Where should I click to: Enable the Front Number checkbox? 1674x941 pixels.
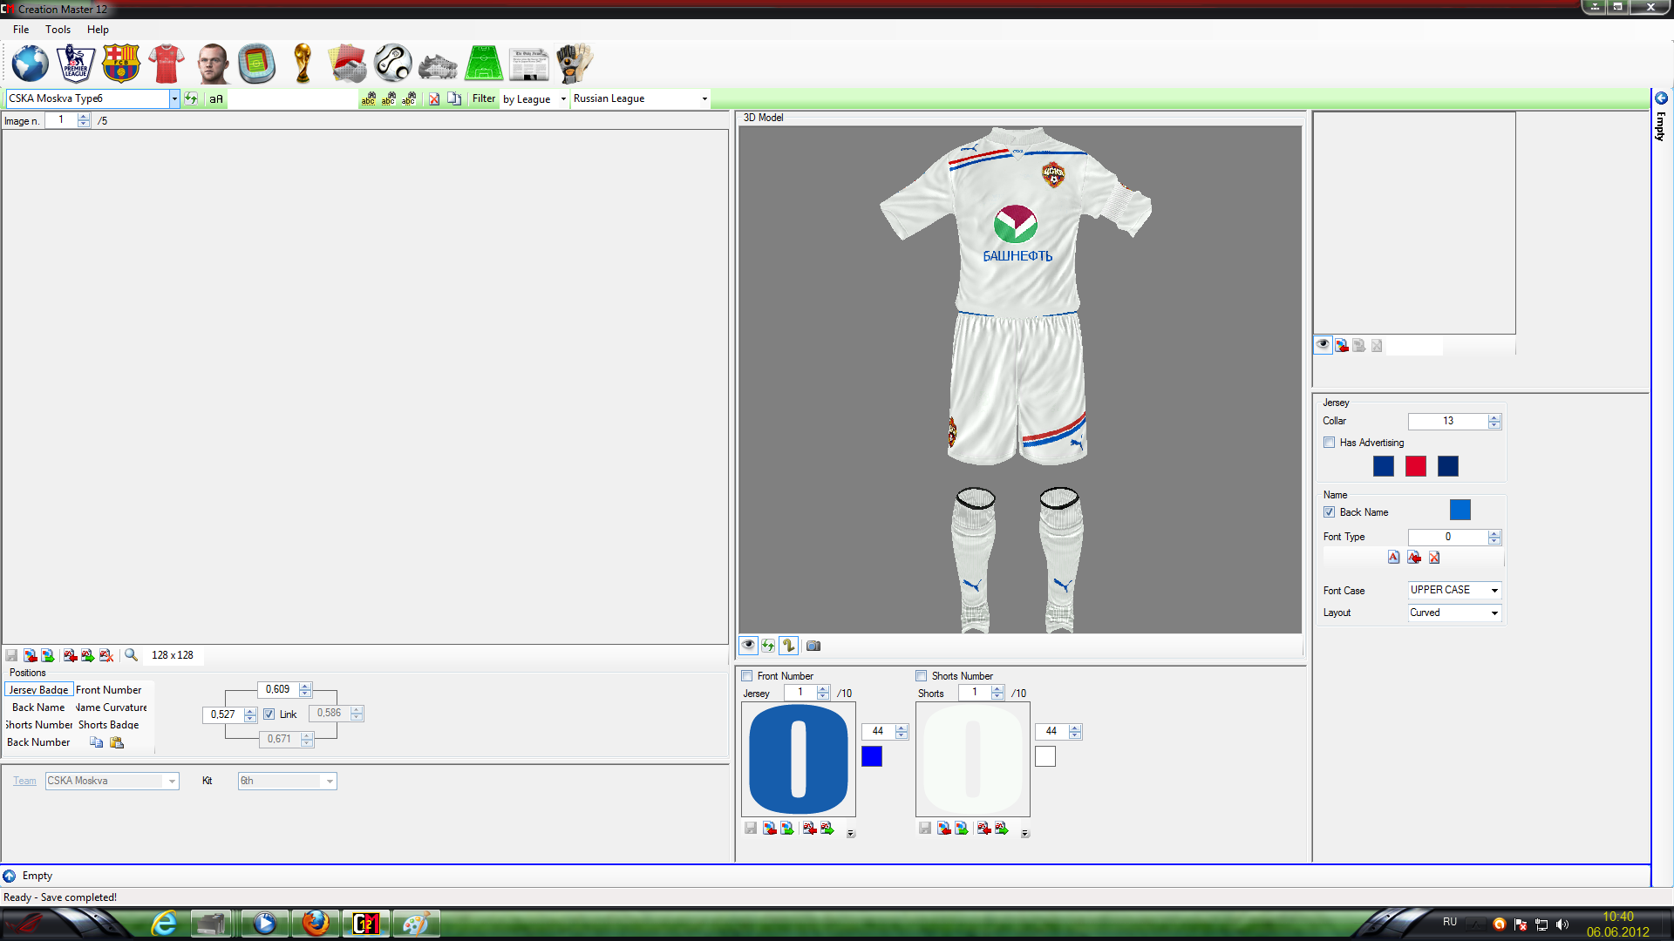pyautogui.click(x=747, y=676)
